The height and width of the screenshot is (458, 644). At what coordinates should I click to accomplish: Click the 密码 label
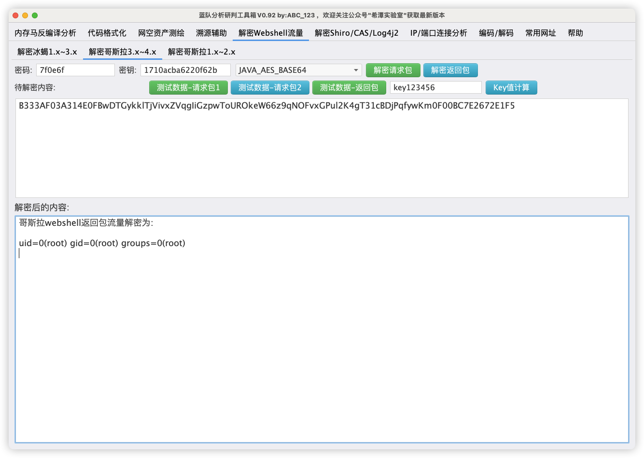(23, 70)
